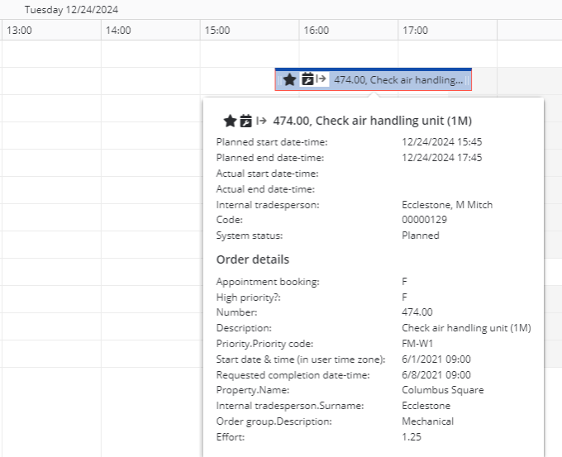Click the property name 'Columbus Square'
This screenshot has height=457, width=562.
click(443, 390)
